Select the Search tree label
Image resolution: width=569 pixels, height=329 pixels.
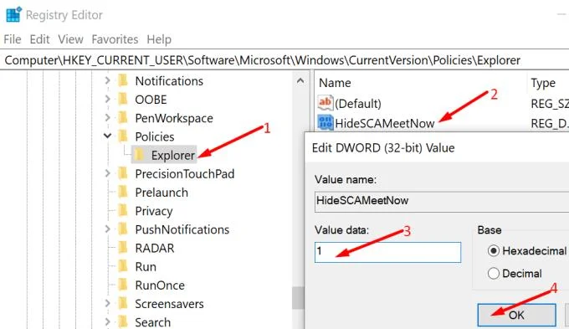pos(153,322)
